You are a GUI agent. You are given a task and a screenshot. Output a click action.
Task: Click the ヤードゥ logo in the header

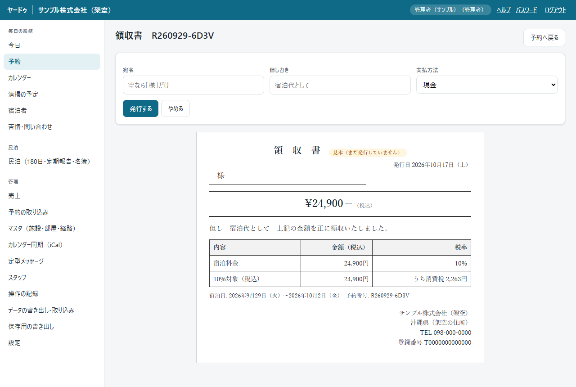click(17, 10)
